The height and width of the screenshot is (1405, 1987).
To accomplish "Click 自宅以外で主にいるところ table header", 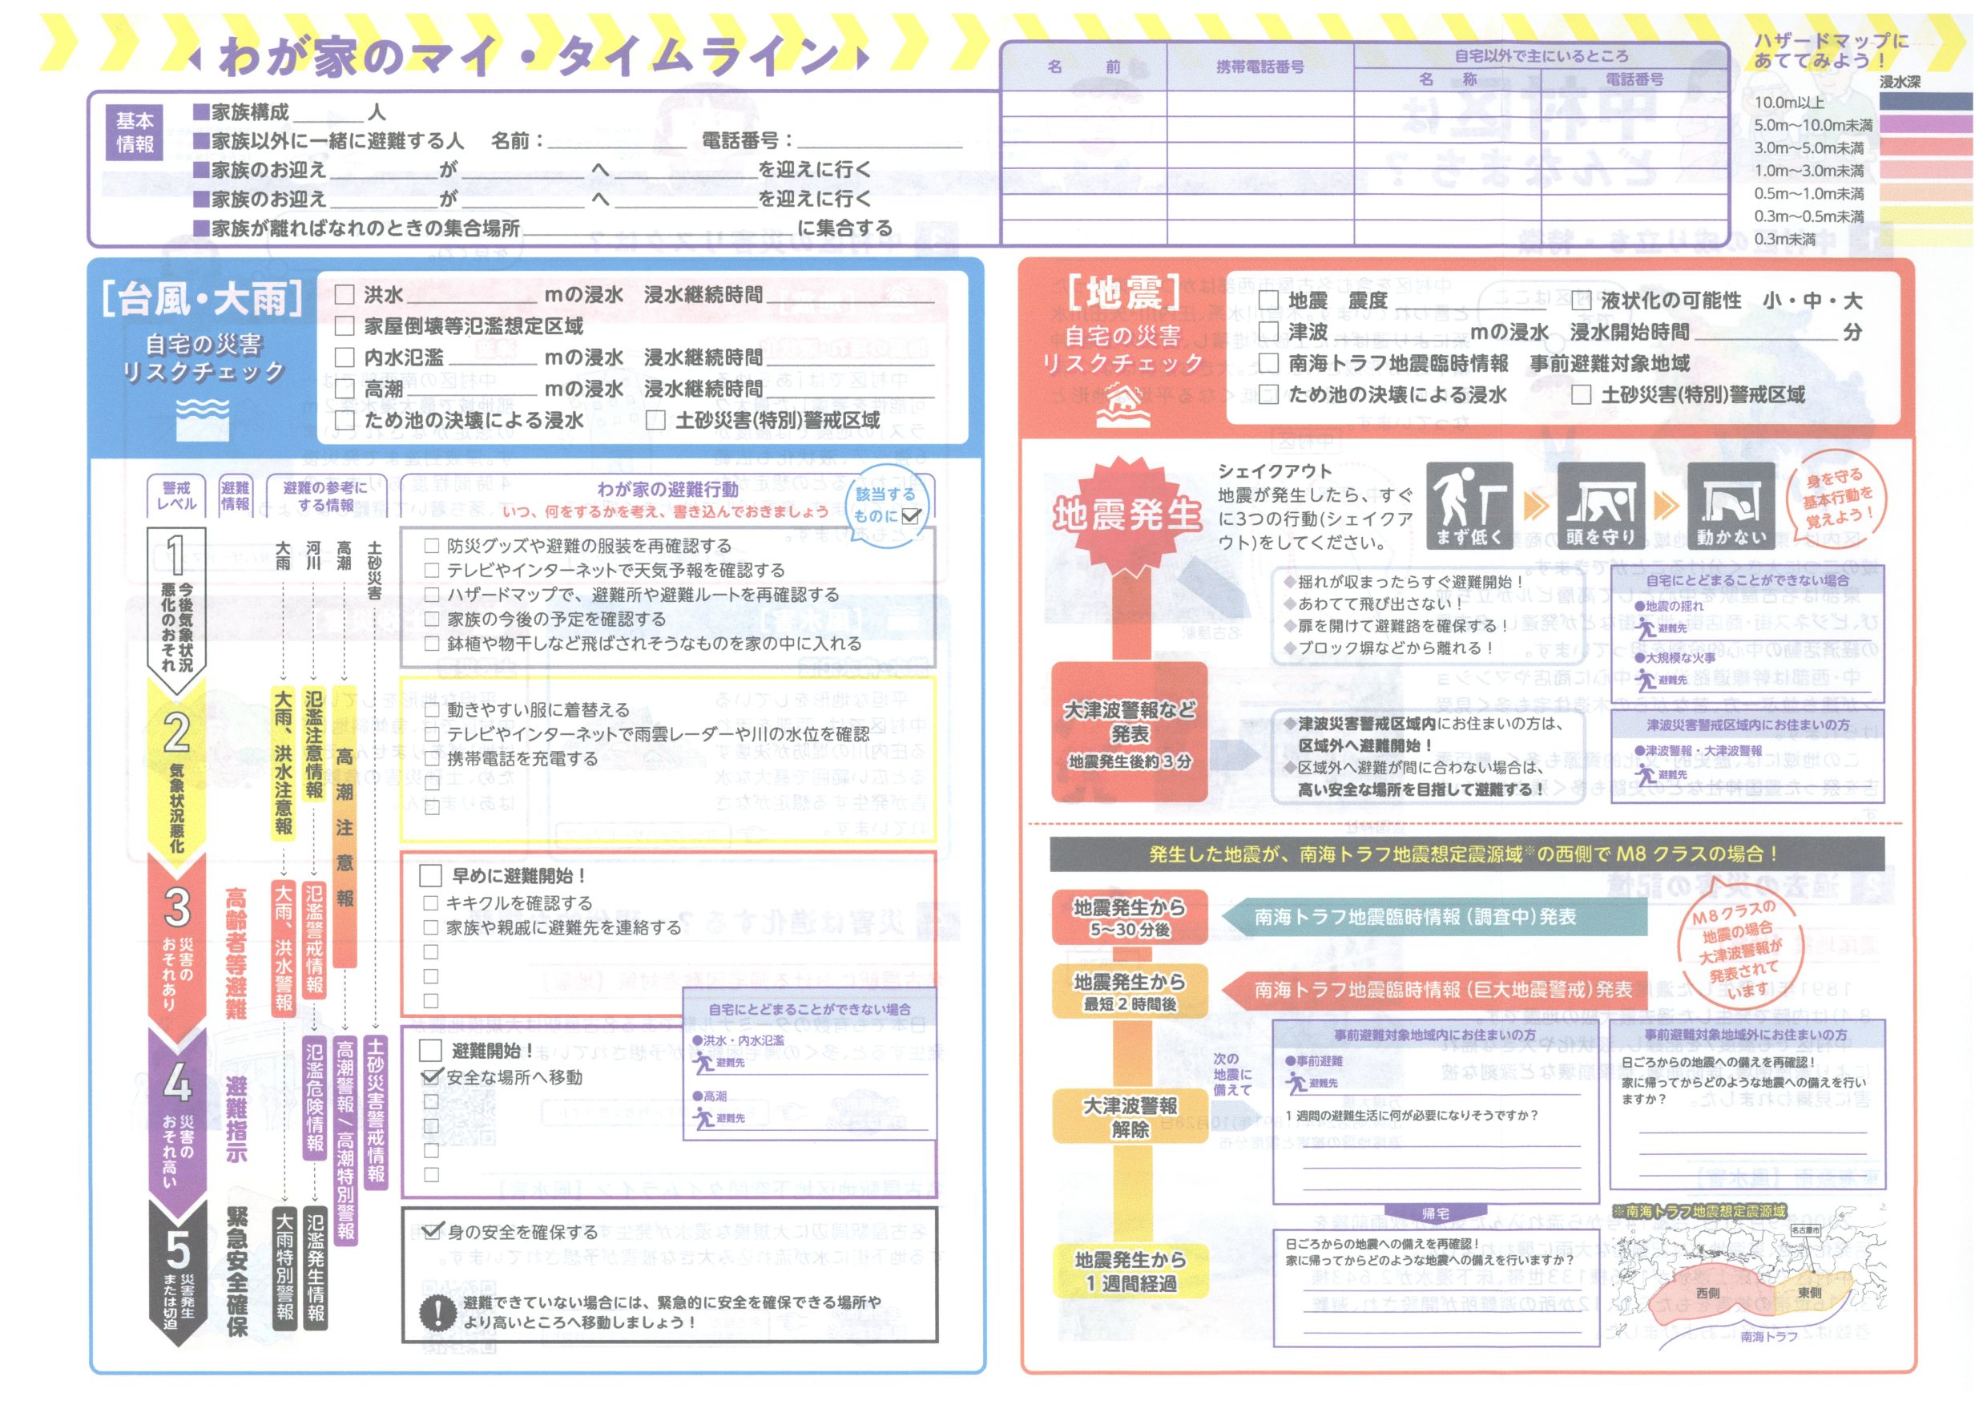I will tap(1542, 55).
